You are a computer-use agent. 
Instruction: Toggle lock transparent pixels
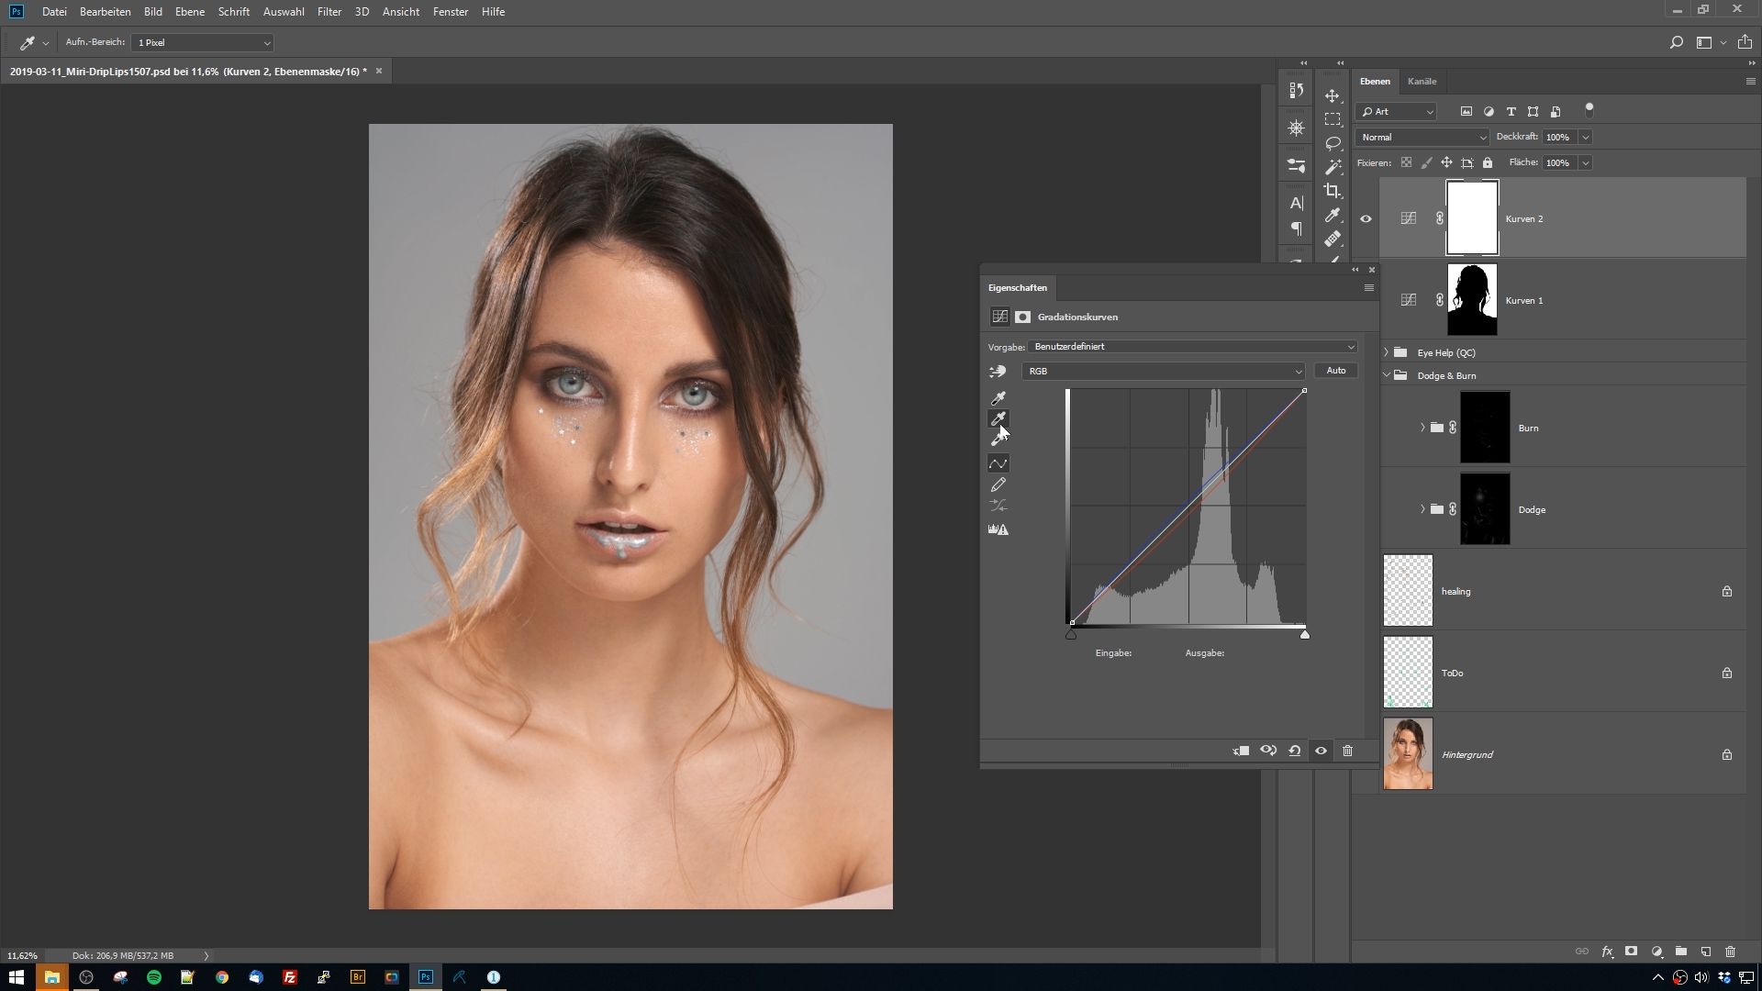1406,162
